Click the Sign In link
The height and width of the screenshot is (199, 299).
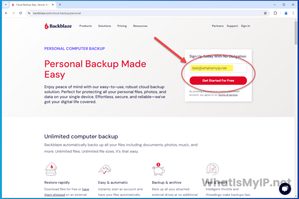point(245,26)
